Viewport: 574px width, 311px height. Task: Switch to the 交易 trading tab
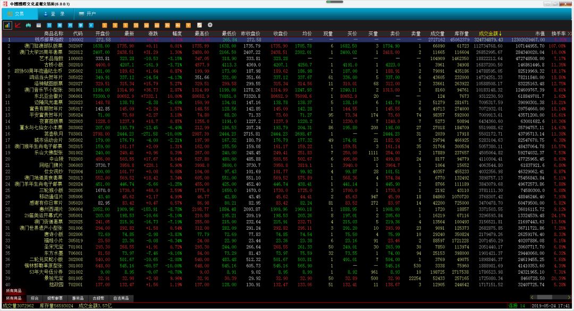pos(20,14)
